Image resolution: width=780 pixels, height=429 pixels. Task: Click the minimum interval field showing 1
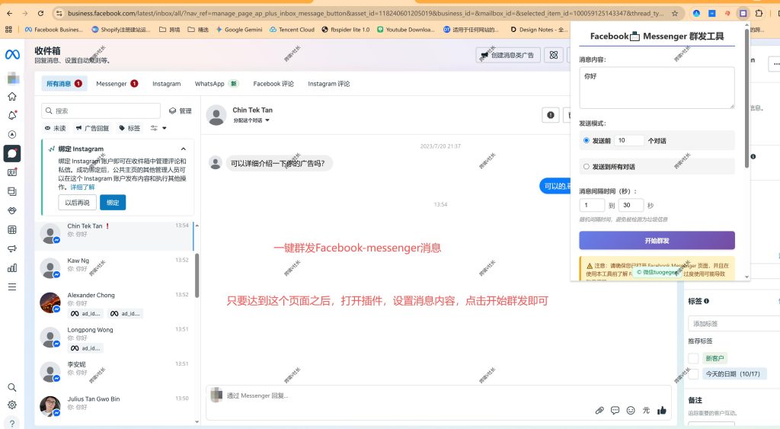tap(592, 205)
